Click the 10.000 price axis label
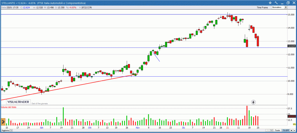Screen dimensions: 297x133 291,81
